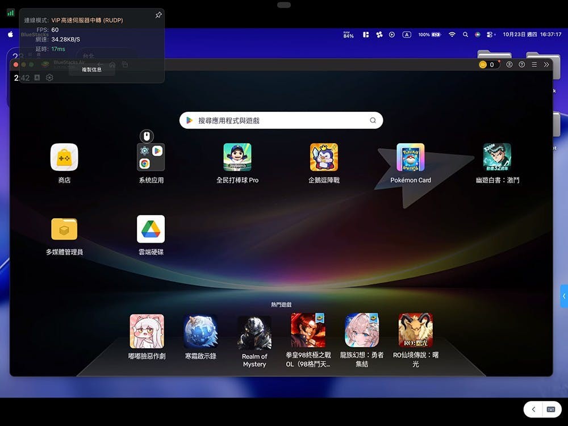Click the magnifier in the search bar

(x=373, y=120)
